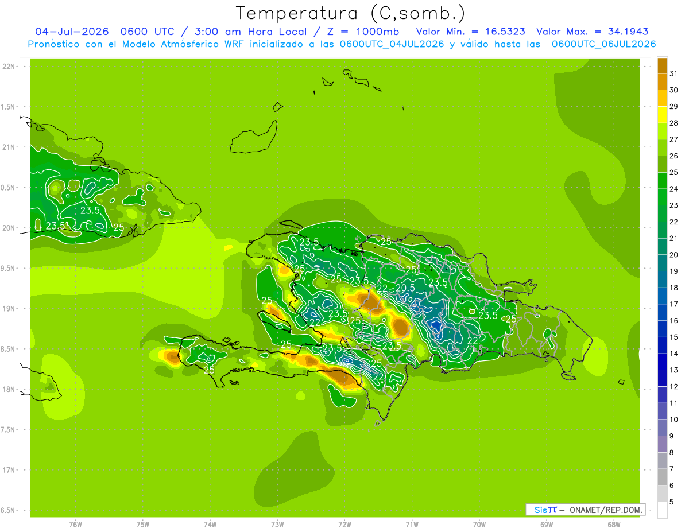
Task: Click the "SisTT - ONAMET/REP.DOM." credit label
Action: (x=586, y=510)
